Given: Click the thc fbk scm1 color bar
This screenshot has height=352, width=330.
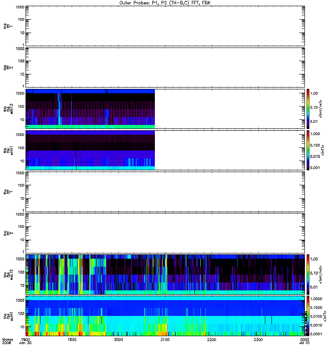Looking at the screenshot, I should point(308,316).
